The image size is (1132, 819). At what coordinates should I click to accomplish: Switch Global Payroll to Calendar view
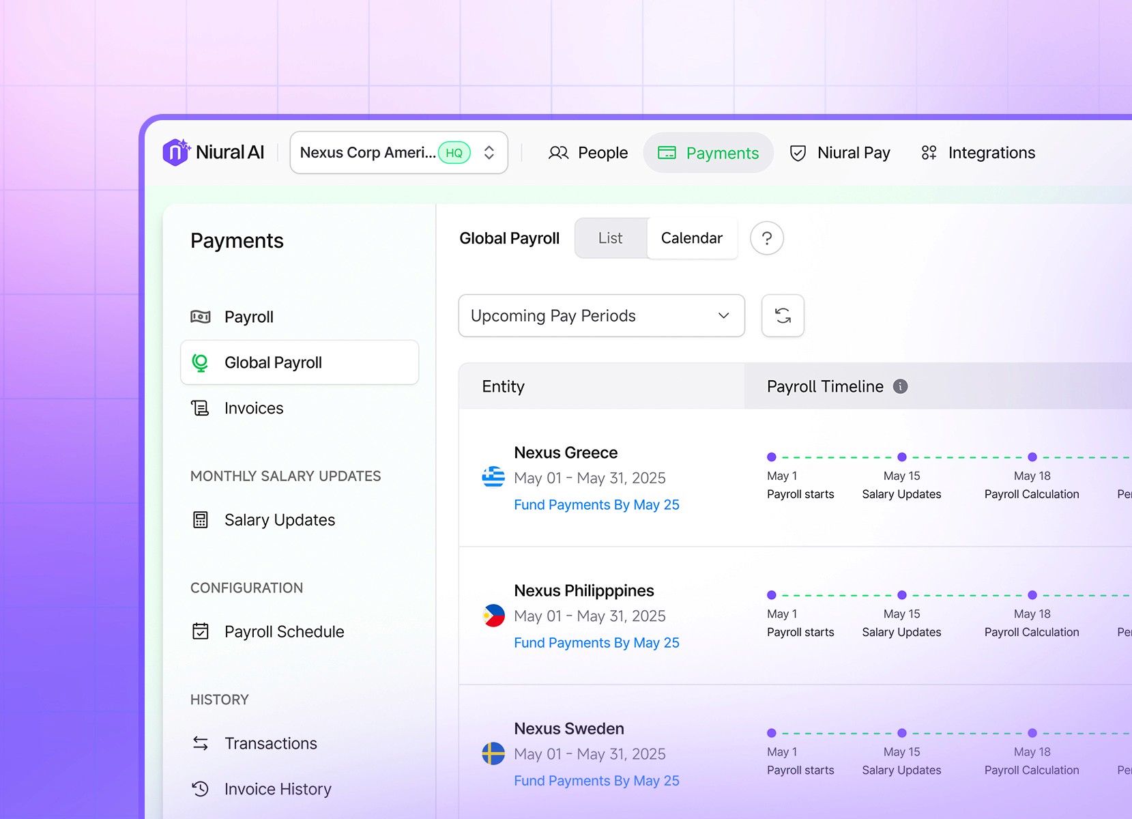point(692,238)
